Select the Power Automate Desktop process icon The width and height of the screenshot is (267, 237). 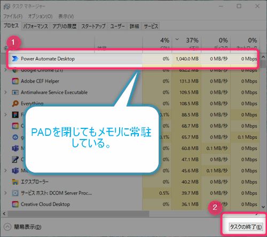click(15, 59)
